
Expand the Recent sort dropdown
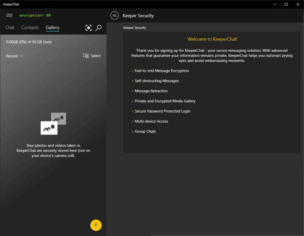tap(15, 56)
